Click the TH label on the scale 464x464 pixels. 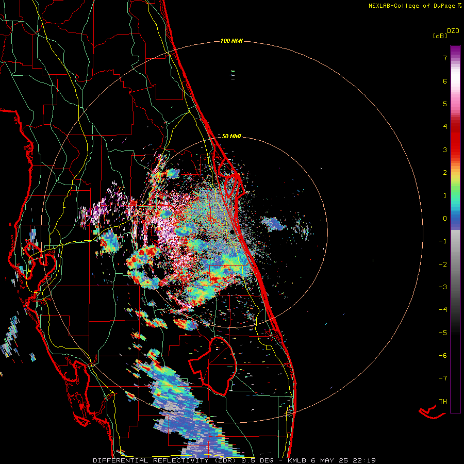(443, 402)
